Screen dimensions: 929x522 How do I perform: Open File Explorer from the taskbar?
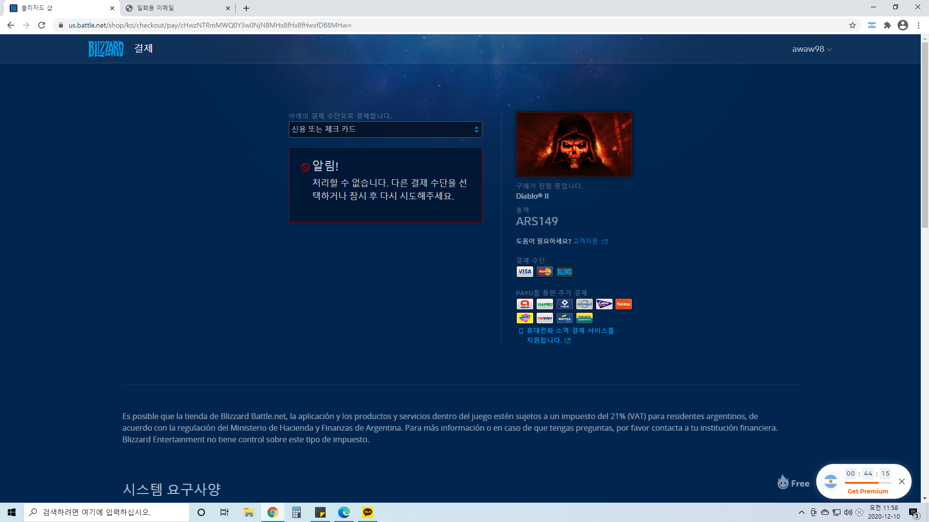[249, 512]
